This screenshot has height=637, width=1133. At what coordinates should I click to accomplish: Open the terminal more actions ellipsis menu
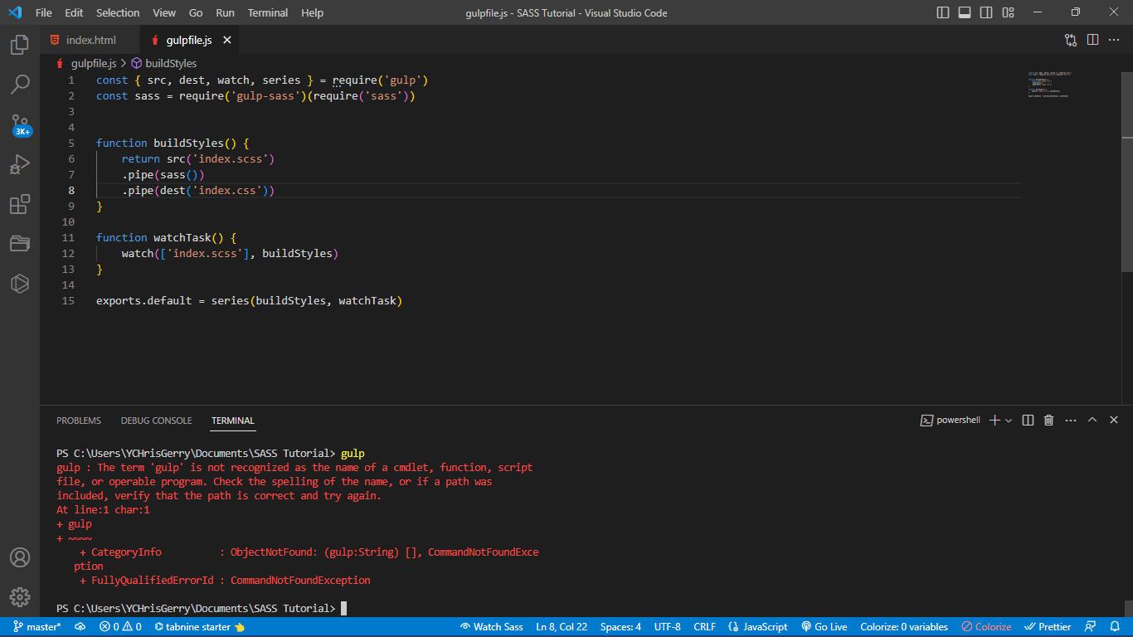tap(1070, 420)
